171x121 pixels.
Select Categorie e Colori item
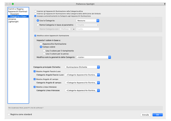tap(18, 17)
